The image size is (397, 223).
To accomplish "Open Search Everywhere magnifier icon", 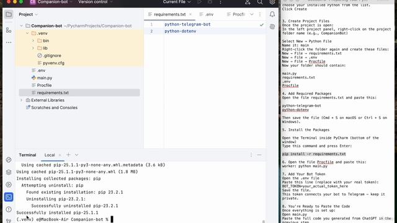I will coord(260,2).
